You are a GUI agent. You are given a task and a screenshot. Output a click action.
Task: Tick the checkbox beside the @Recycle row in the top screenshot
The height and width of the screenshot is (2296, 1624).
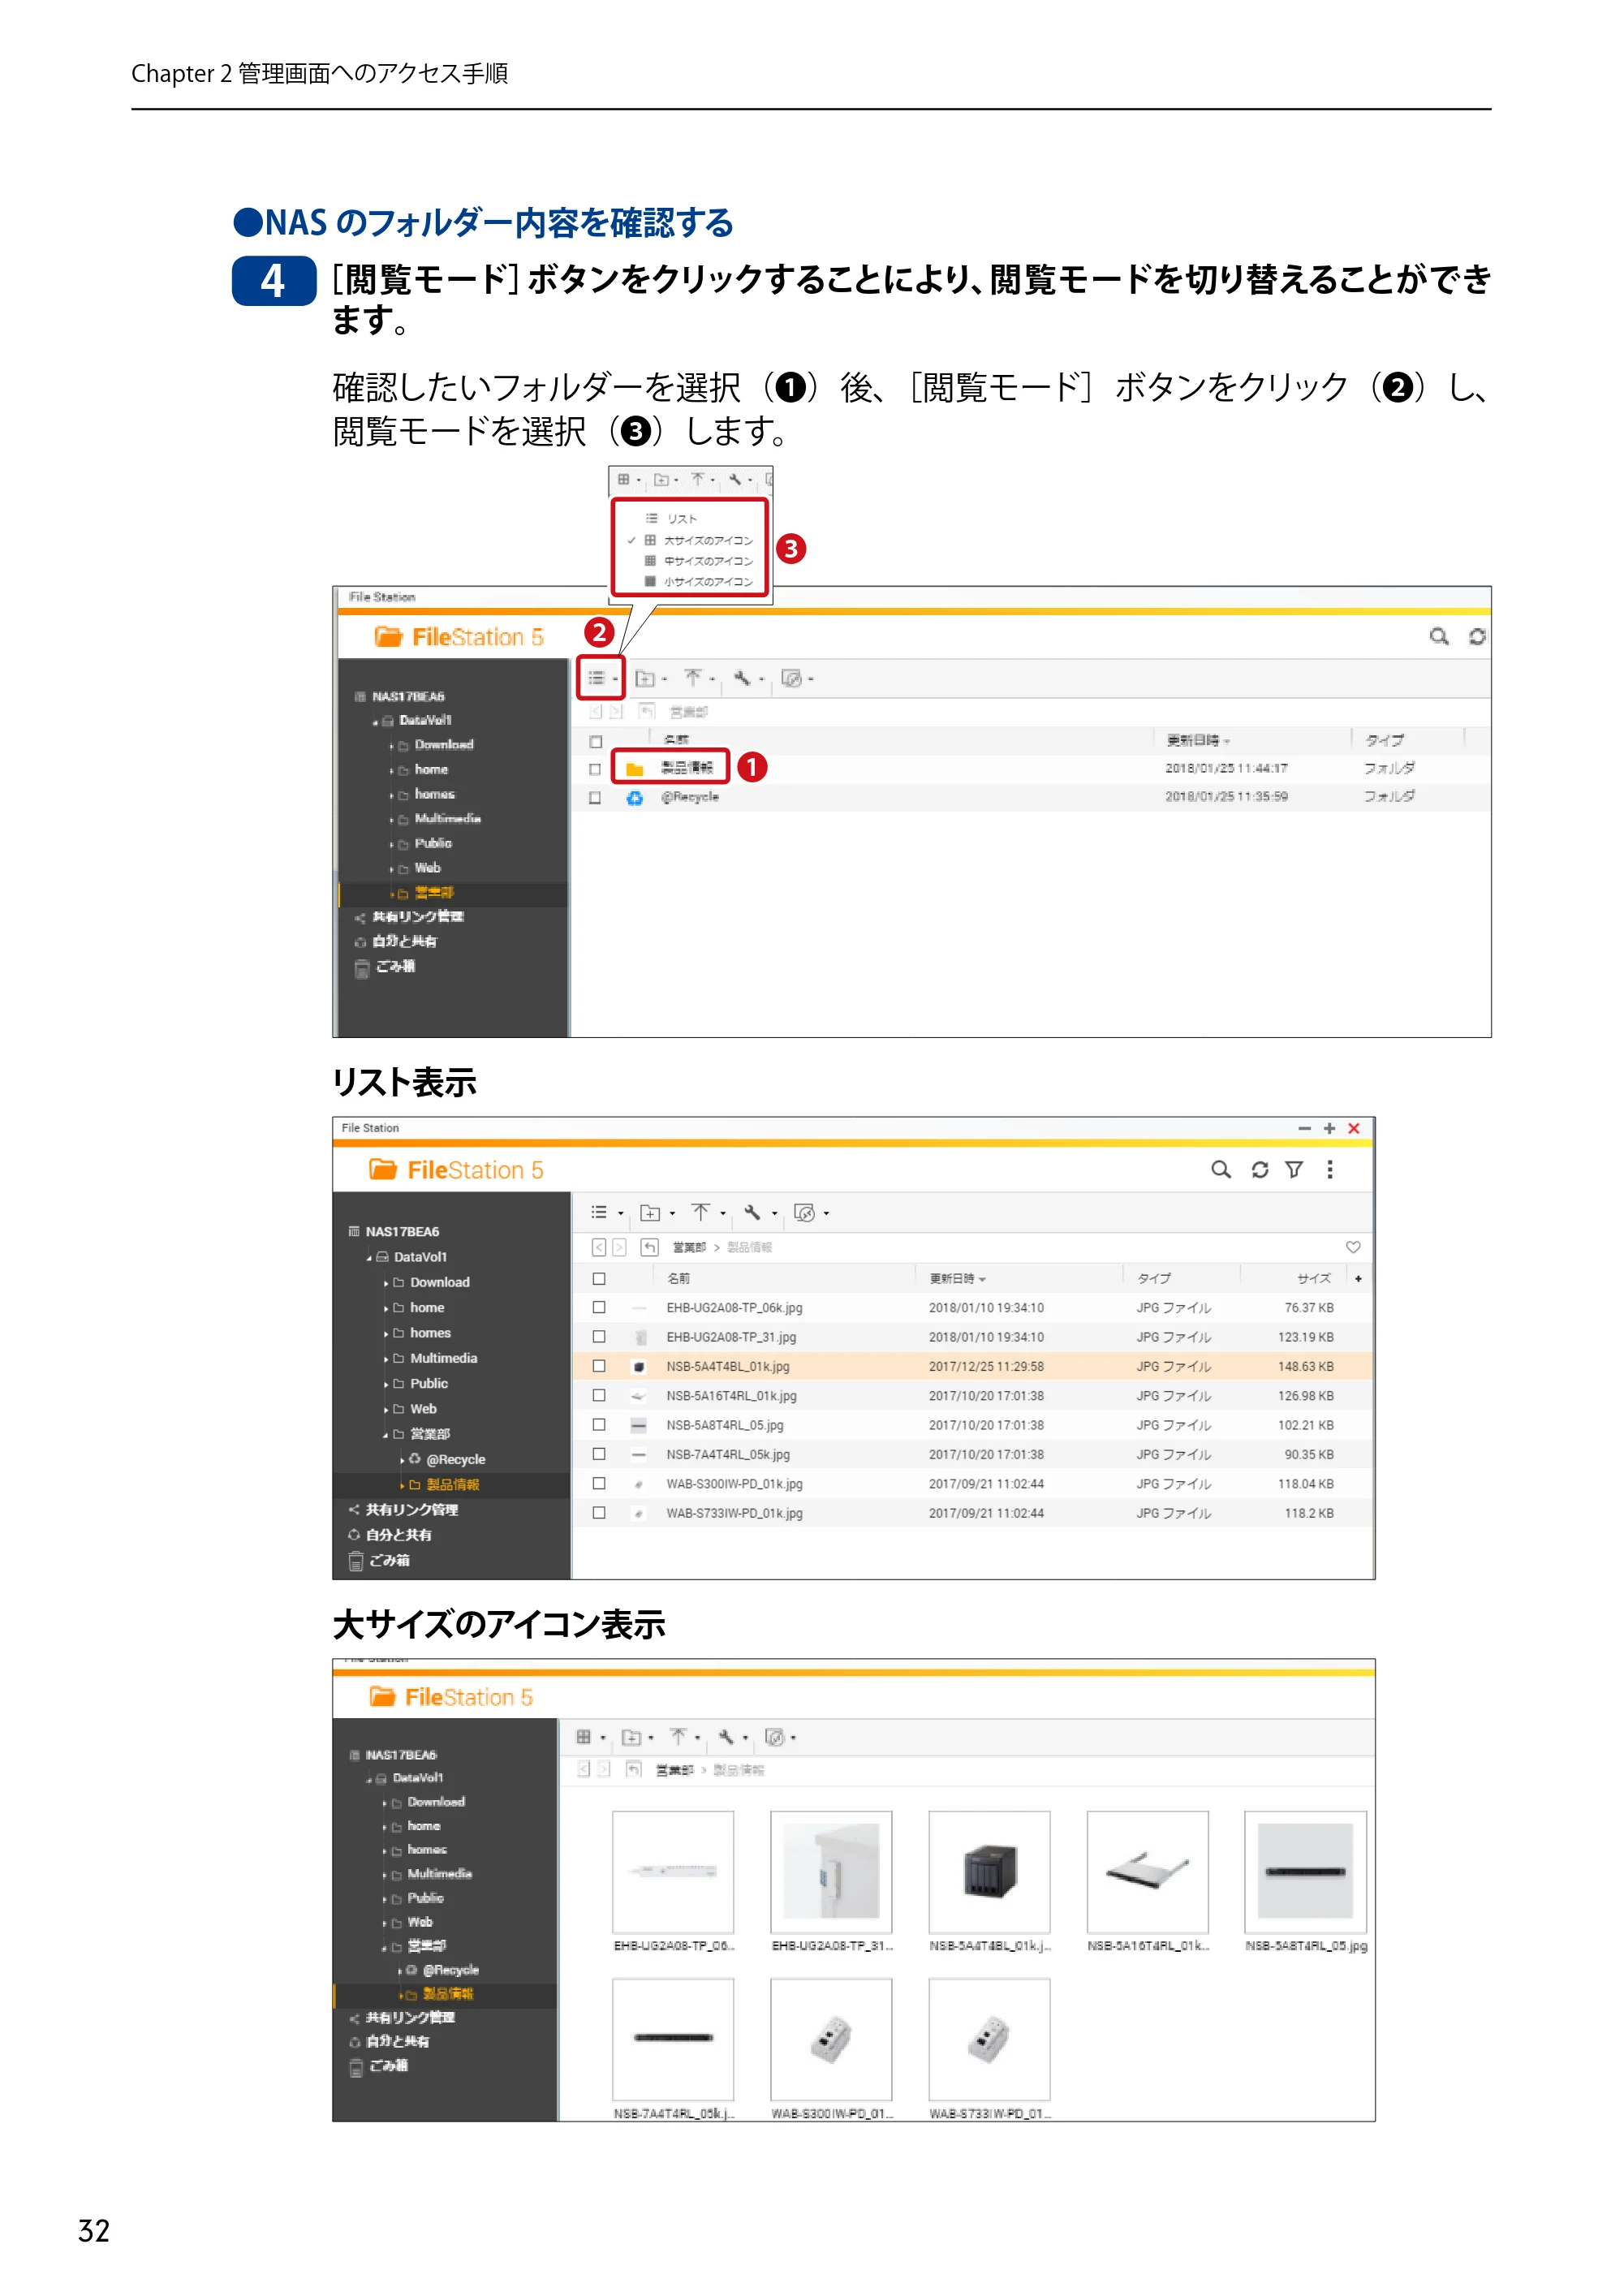(595, 797)
